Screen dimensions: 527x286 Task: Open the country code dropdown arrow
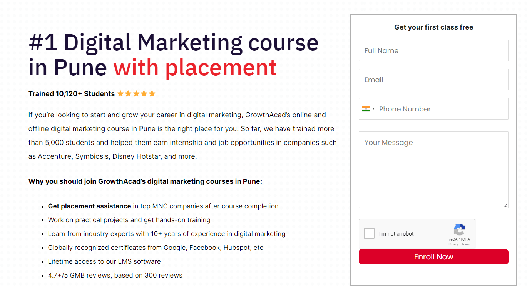point(373,109)
